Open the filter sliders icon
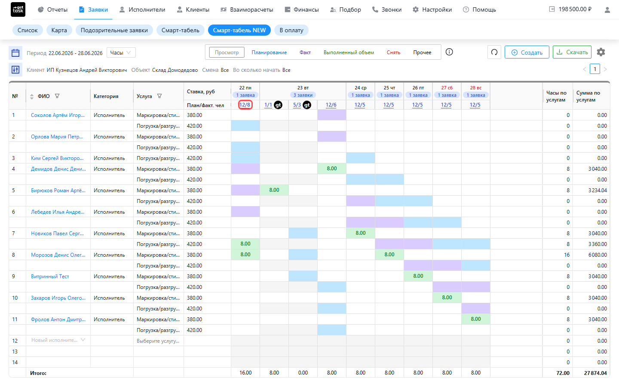619x387 pixels. (x=15, y=70)
